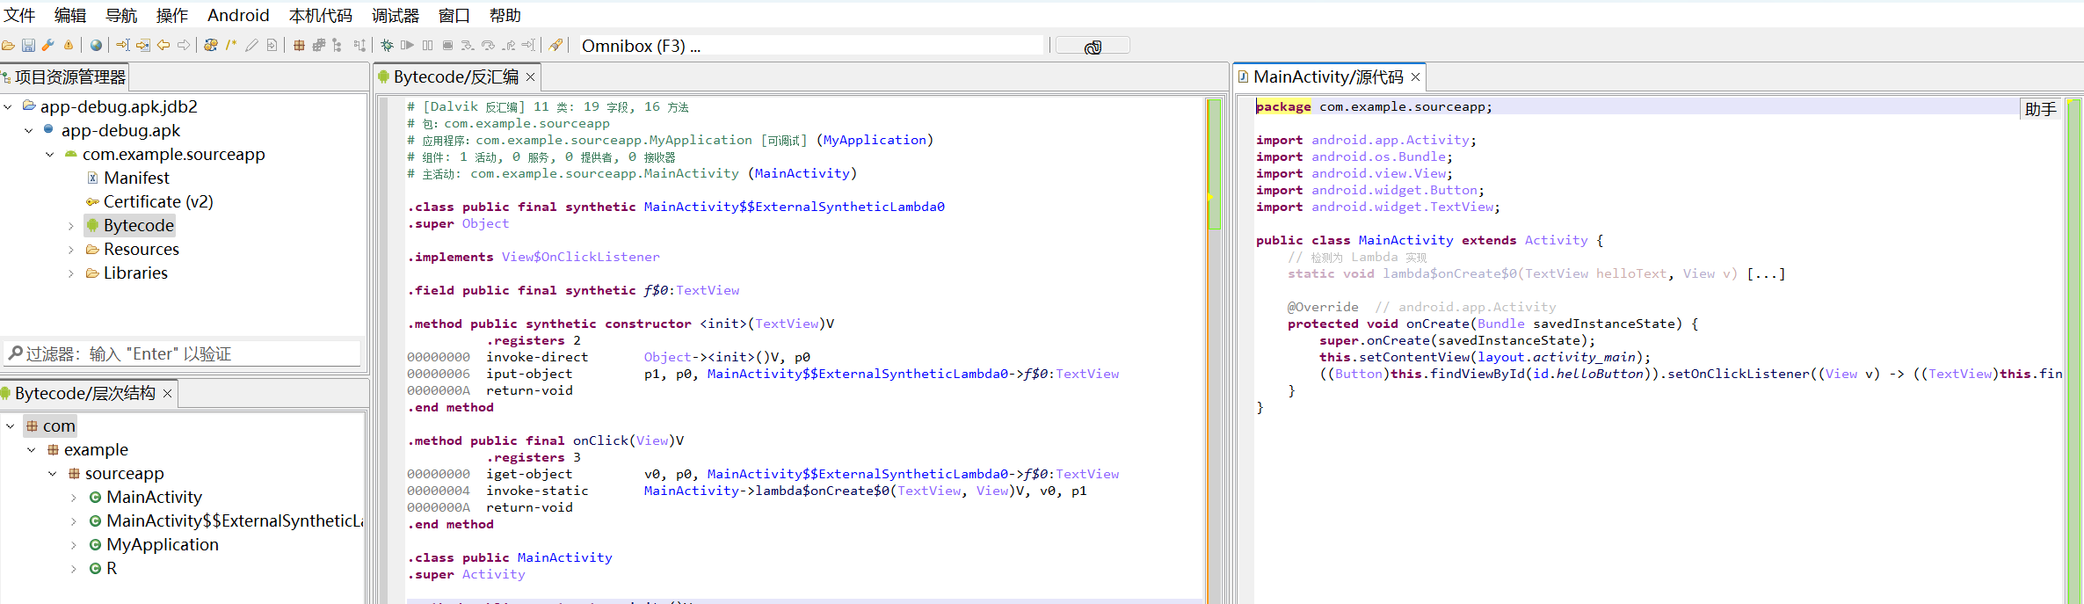Open the 操作 menu
Viewport: 2084px width, 604px height.
click(x=172, y=16)
